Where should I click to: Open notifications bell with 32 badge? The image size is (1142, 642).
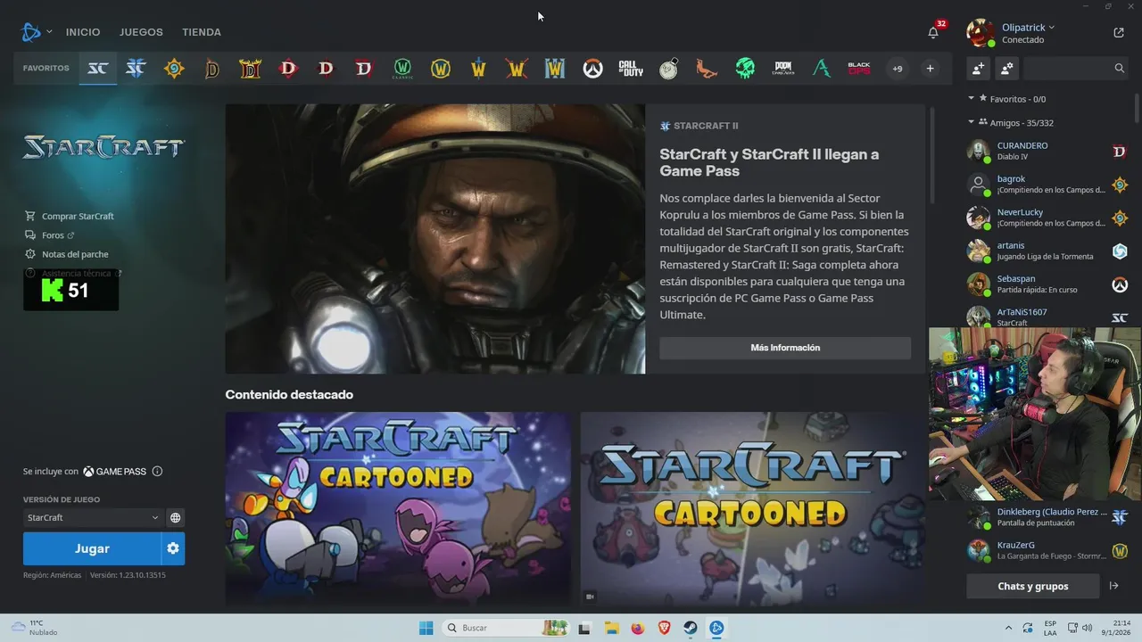tap(933, 32)
